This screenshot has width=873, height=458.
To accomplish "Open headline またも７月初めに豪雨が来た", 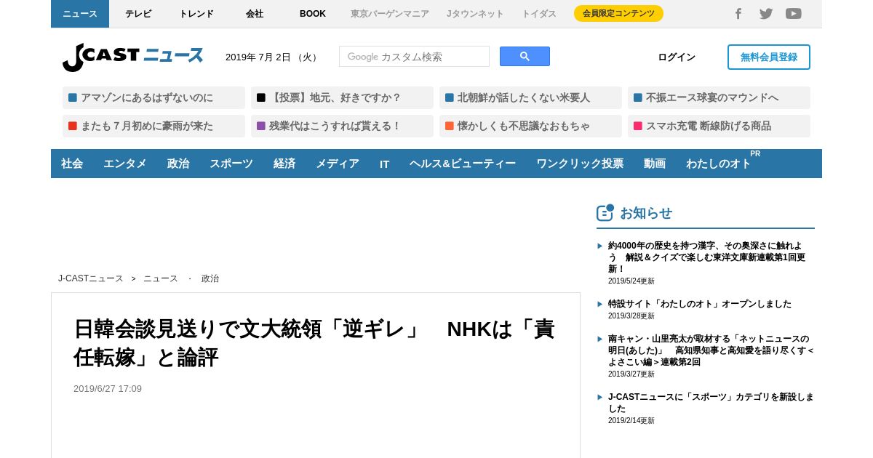I will tap(154, 126).
